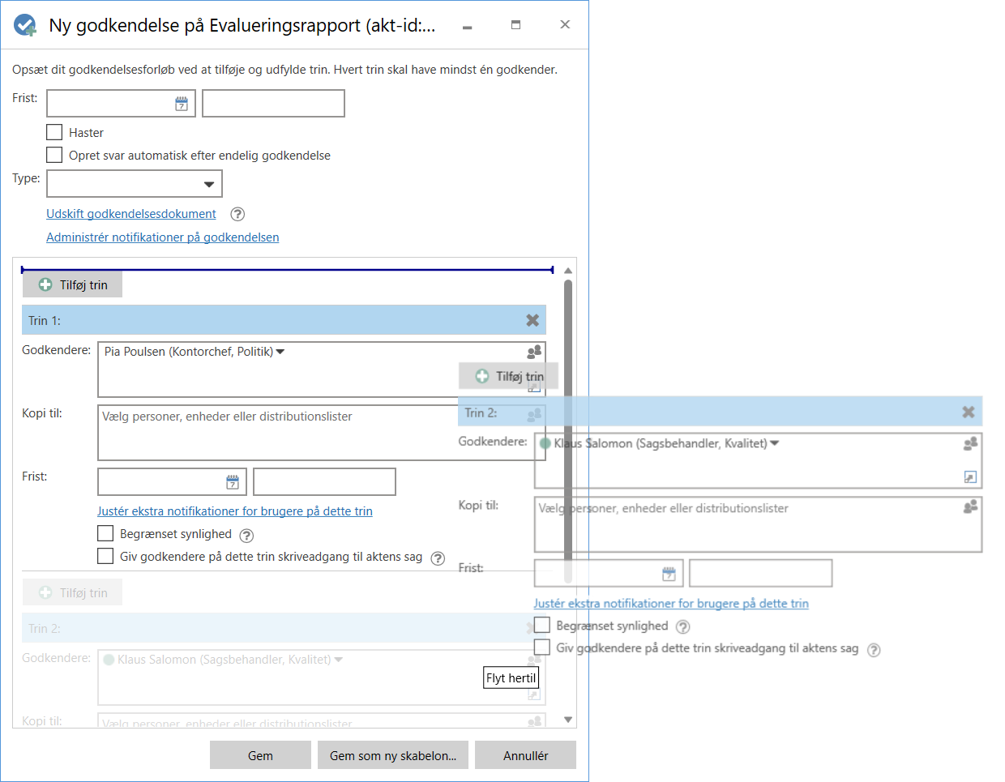
Task: Open calendar picker in Trin 1 Frist
Action: tap(233, 482)
